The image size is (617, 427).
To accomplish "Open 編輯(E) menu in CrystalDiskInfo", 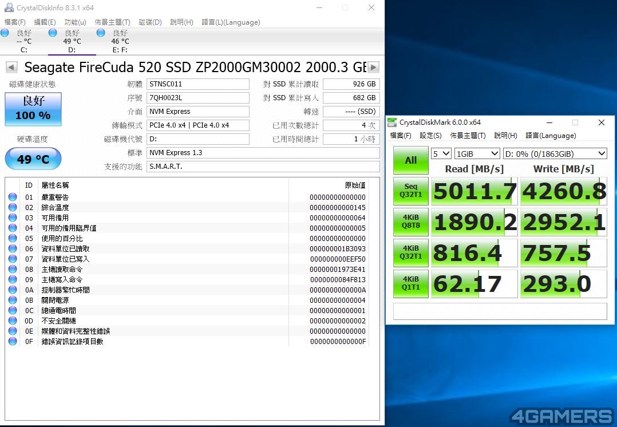I will click(45, 22).
